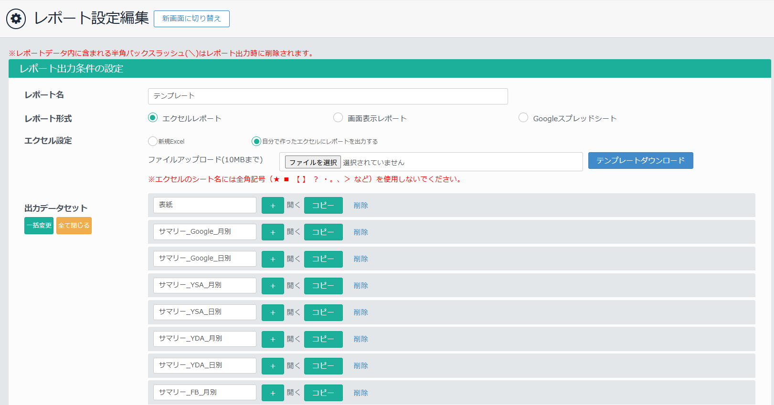Switch to new screen via 新画面に切り替え
This screenshot has width=774, height=405.
pyautogui.click(x=191, y=19)
